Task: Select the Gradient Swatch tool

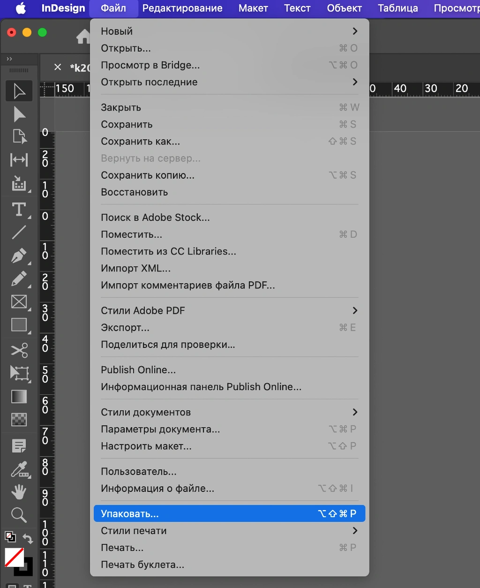Action: pos(19,397)
